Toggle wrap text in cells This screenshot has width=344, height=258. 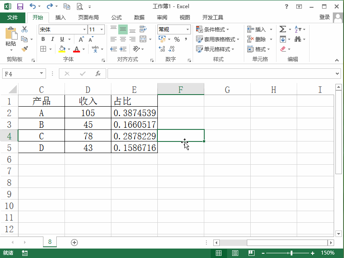pyautogui.click(x=143, y=29)
